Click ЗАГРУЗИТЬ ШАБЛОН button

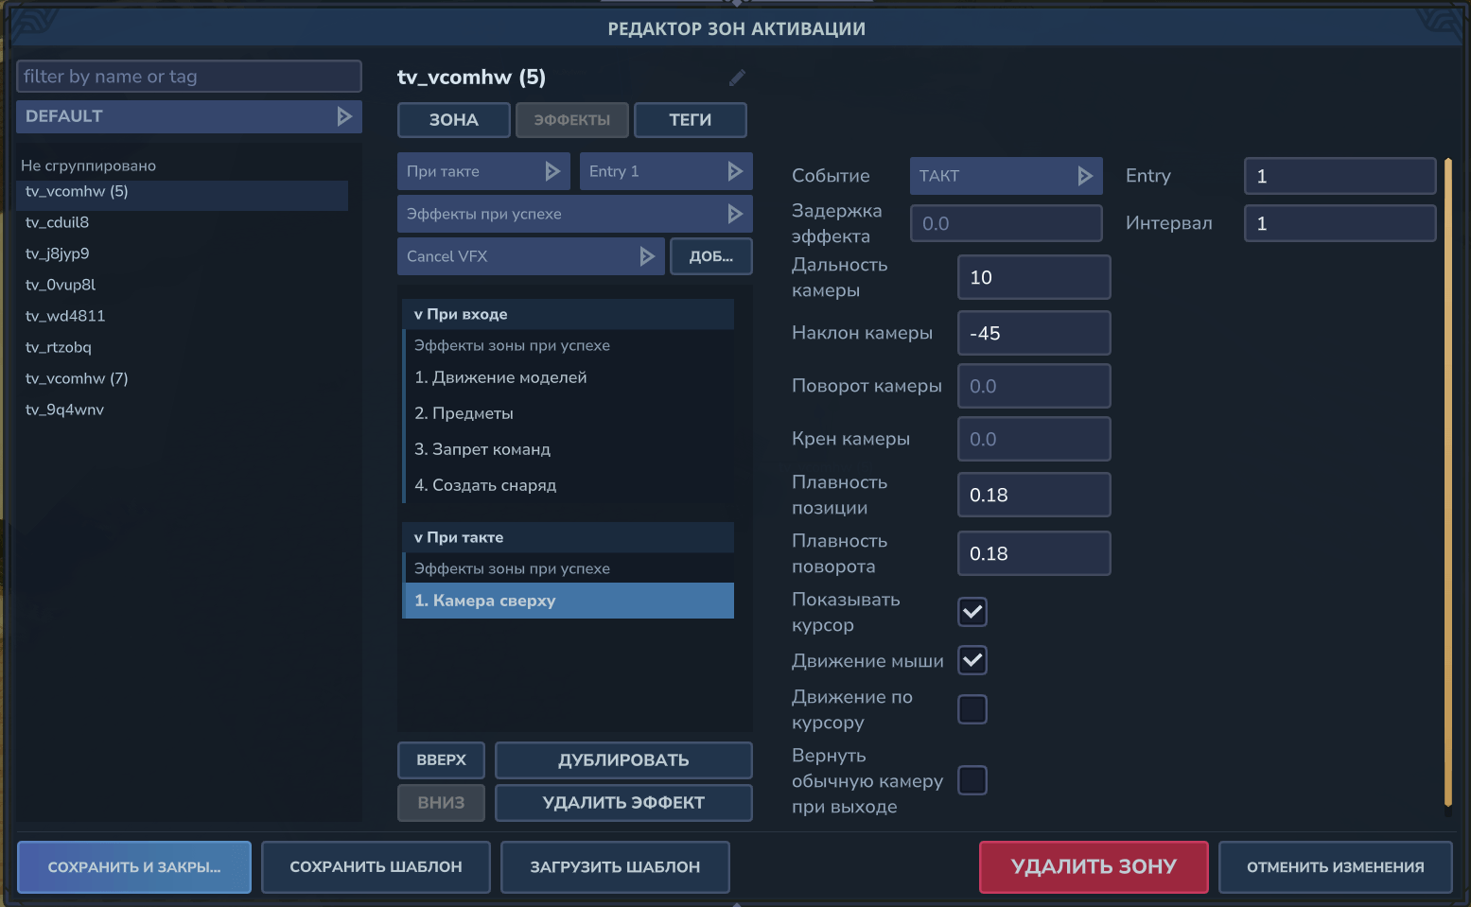(615, 867)
